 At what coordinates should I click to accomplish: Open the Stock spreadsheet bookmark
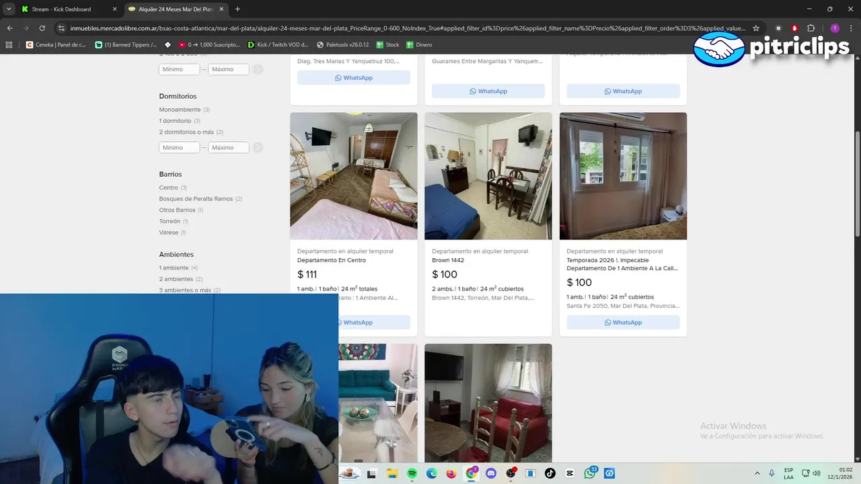pos(388,44)
